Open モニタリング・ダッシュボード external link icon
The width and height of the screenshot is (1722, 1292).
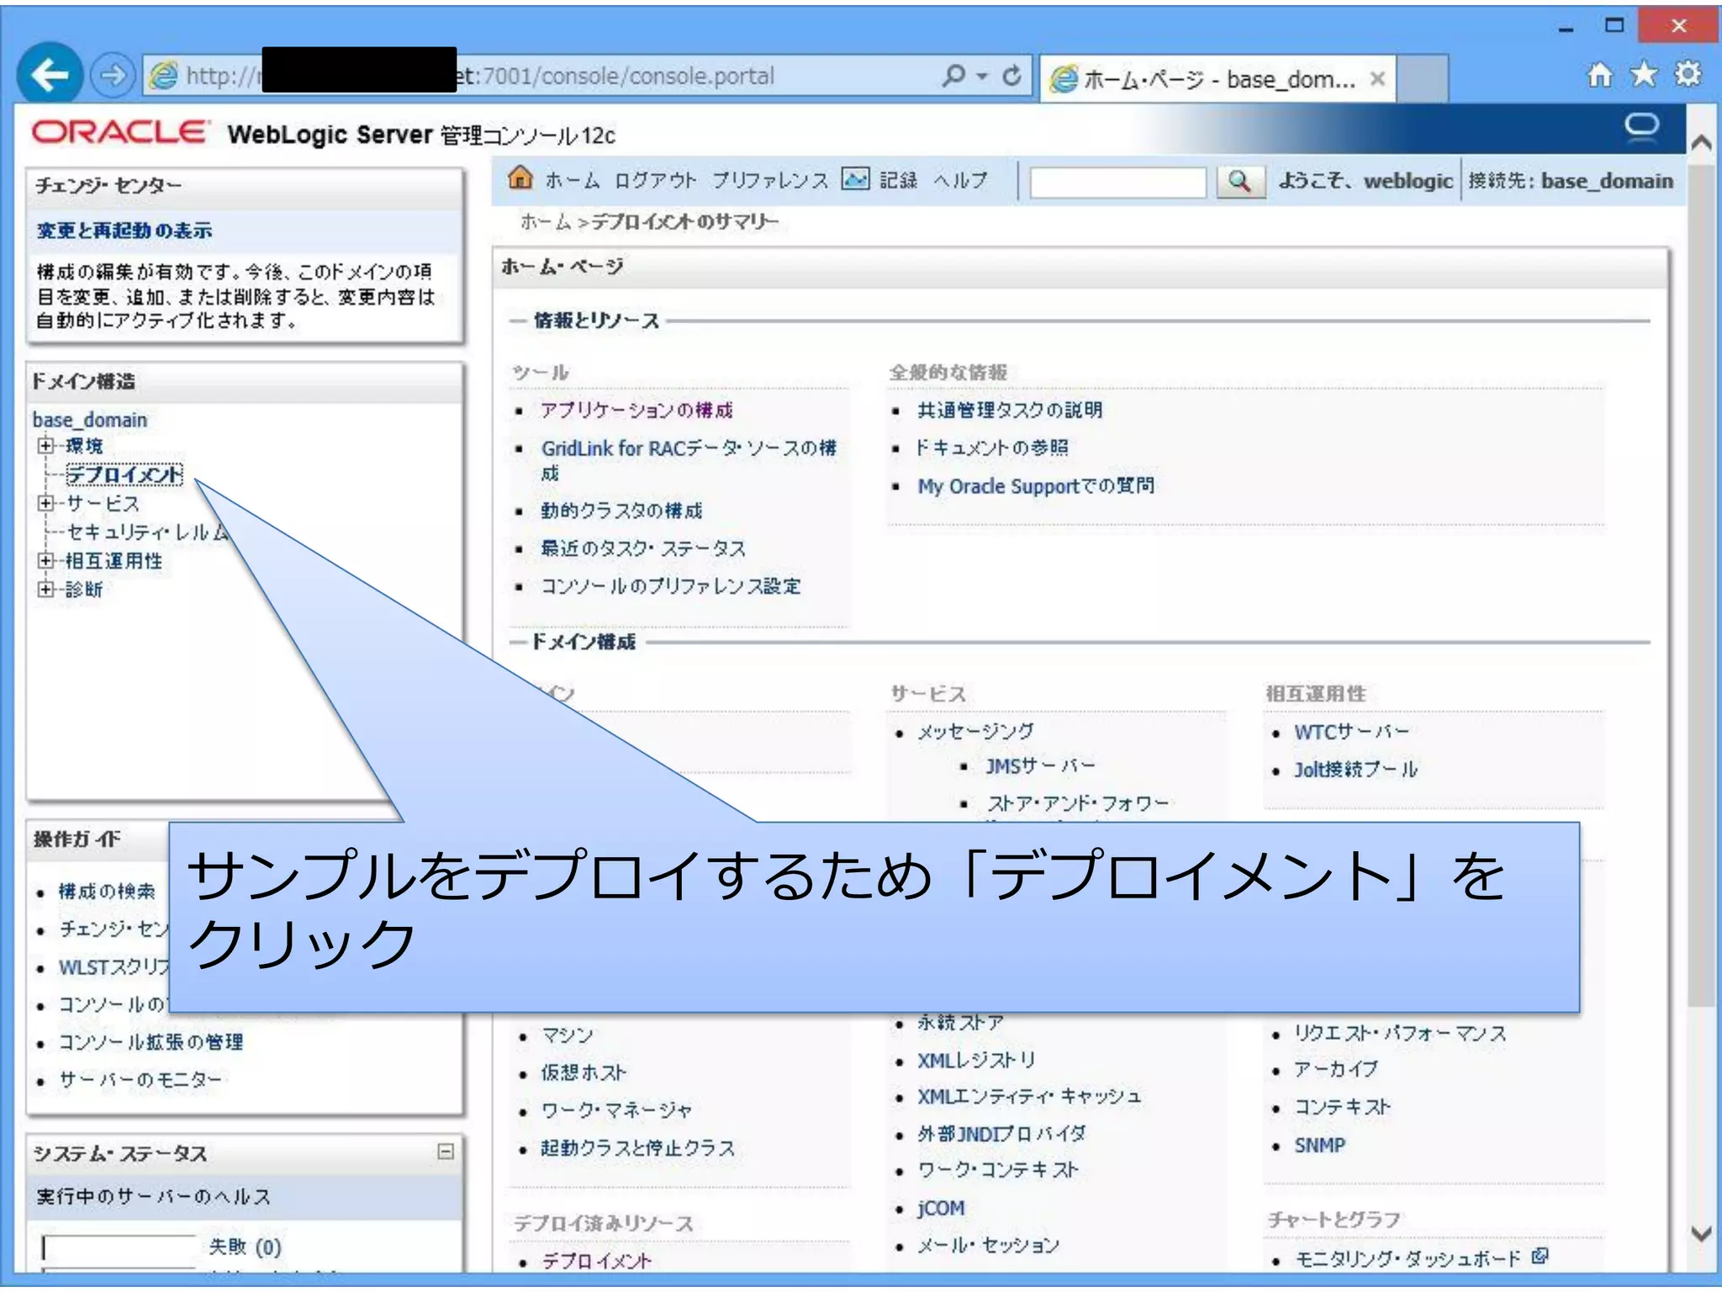click(x=1540, y=1256)
